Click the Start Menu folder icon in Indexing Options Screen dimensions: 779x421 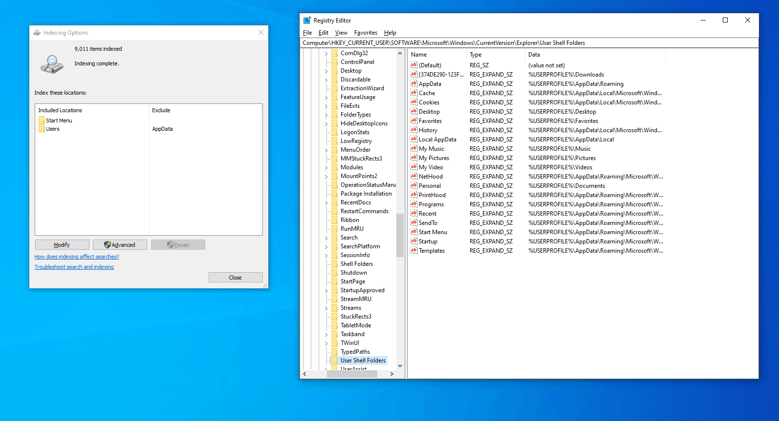point(42,120)
